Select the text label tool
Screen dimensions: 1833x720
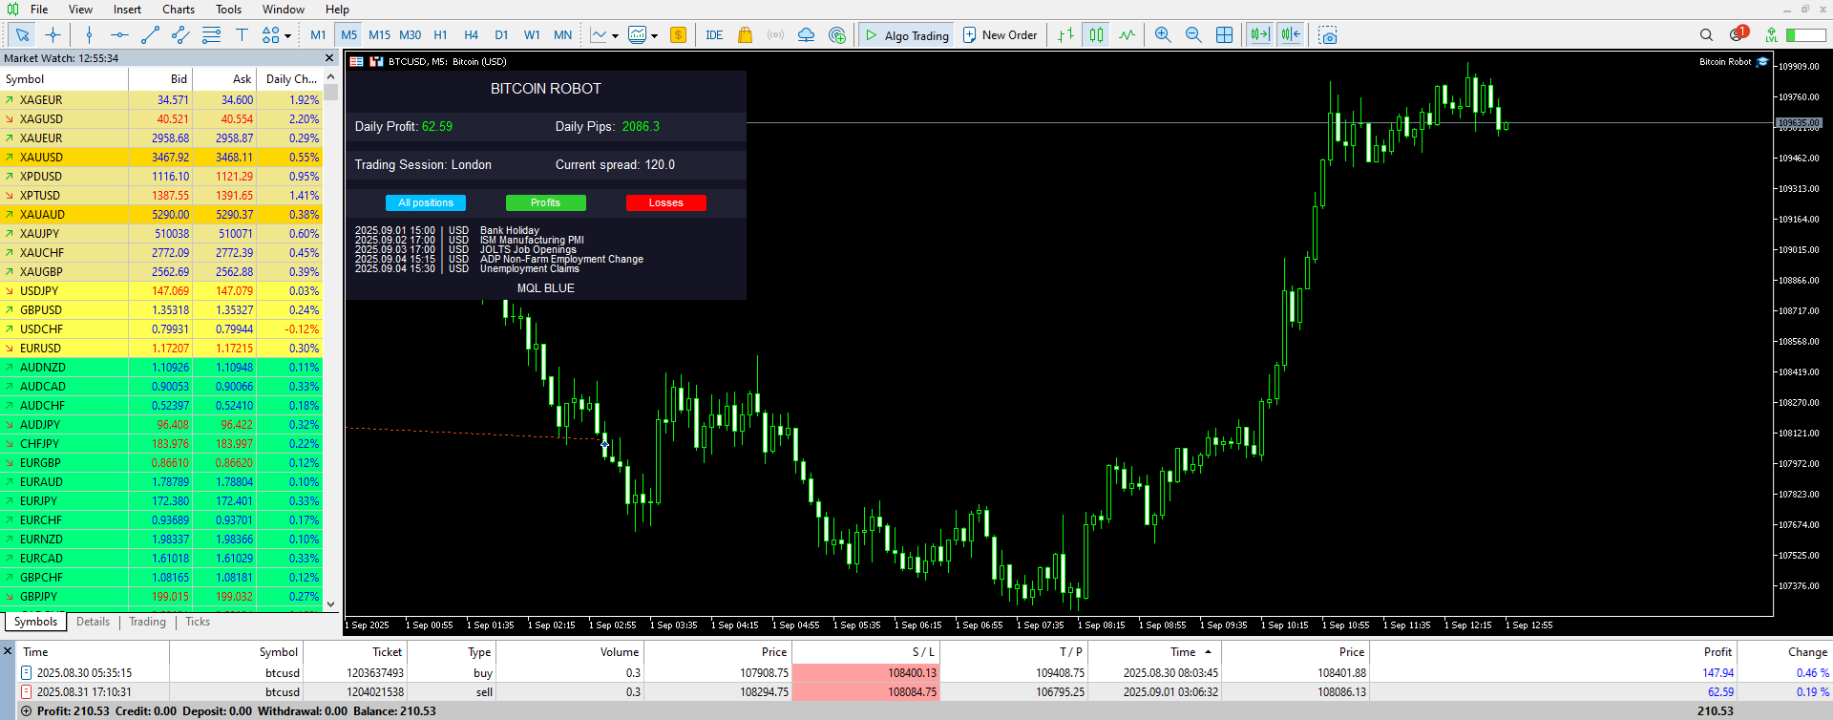click(242, 35)
